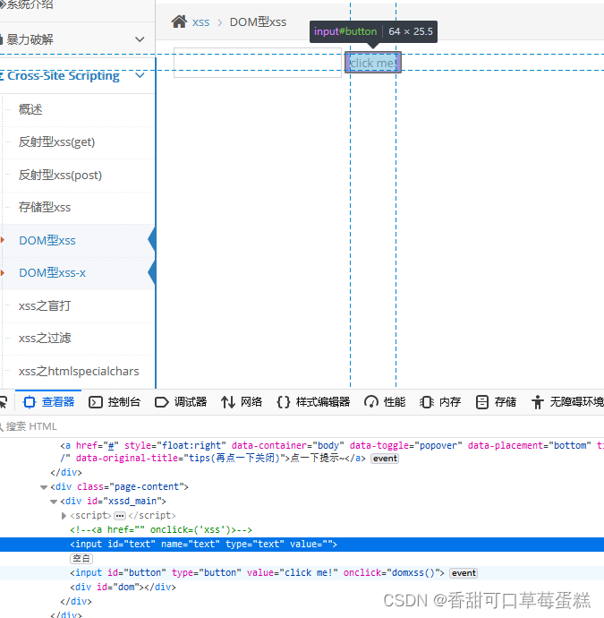Viewport: 604px width, 618px height.
Task: Click the 空白 whitespace badge
Action: click(81, 559)
